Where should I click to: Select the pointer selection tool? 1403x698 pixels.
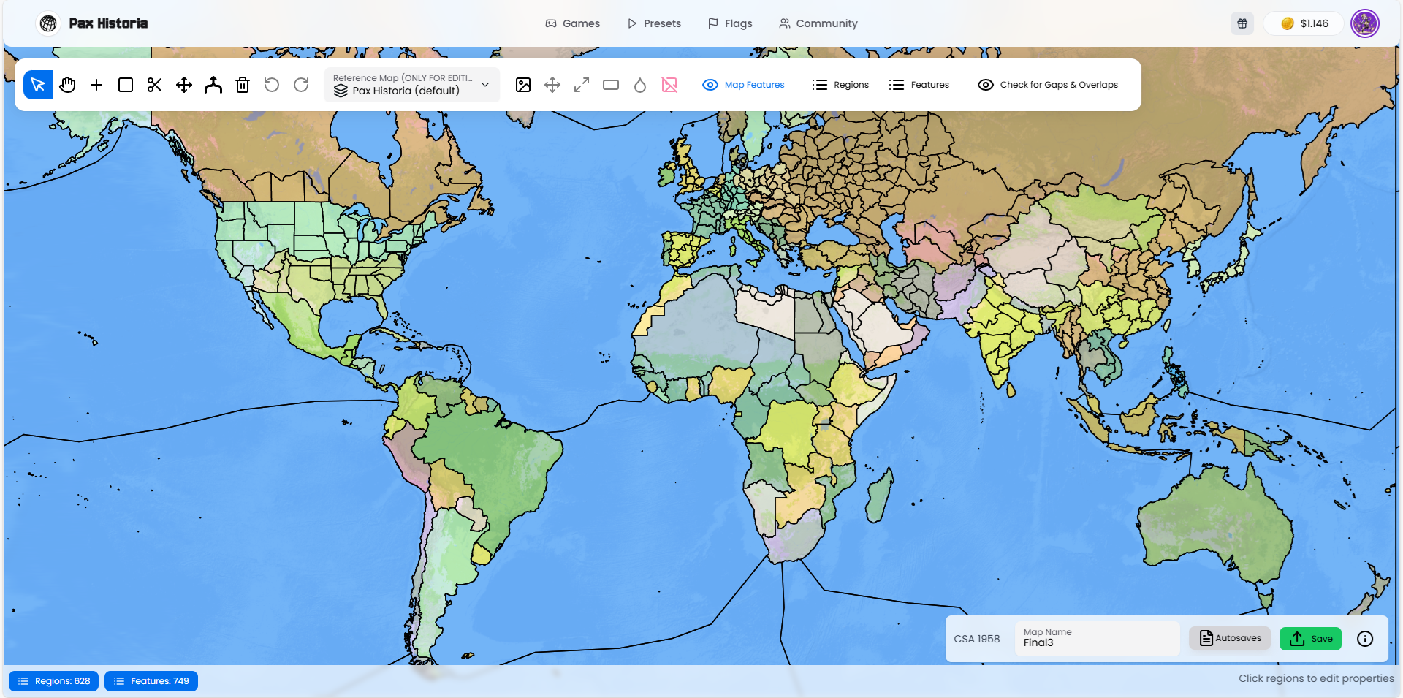click(38, 85)
